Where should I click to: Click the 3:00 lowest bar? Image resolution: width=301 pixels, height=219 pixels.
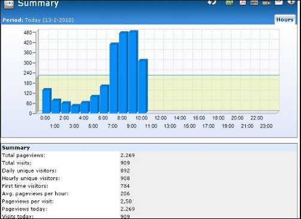coord(76,109)
